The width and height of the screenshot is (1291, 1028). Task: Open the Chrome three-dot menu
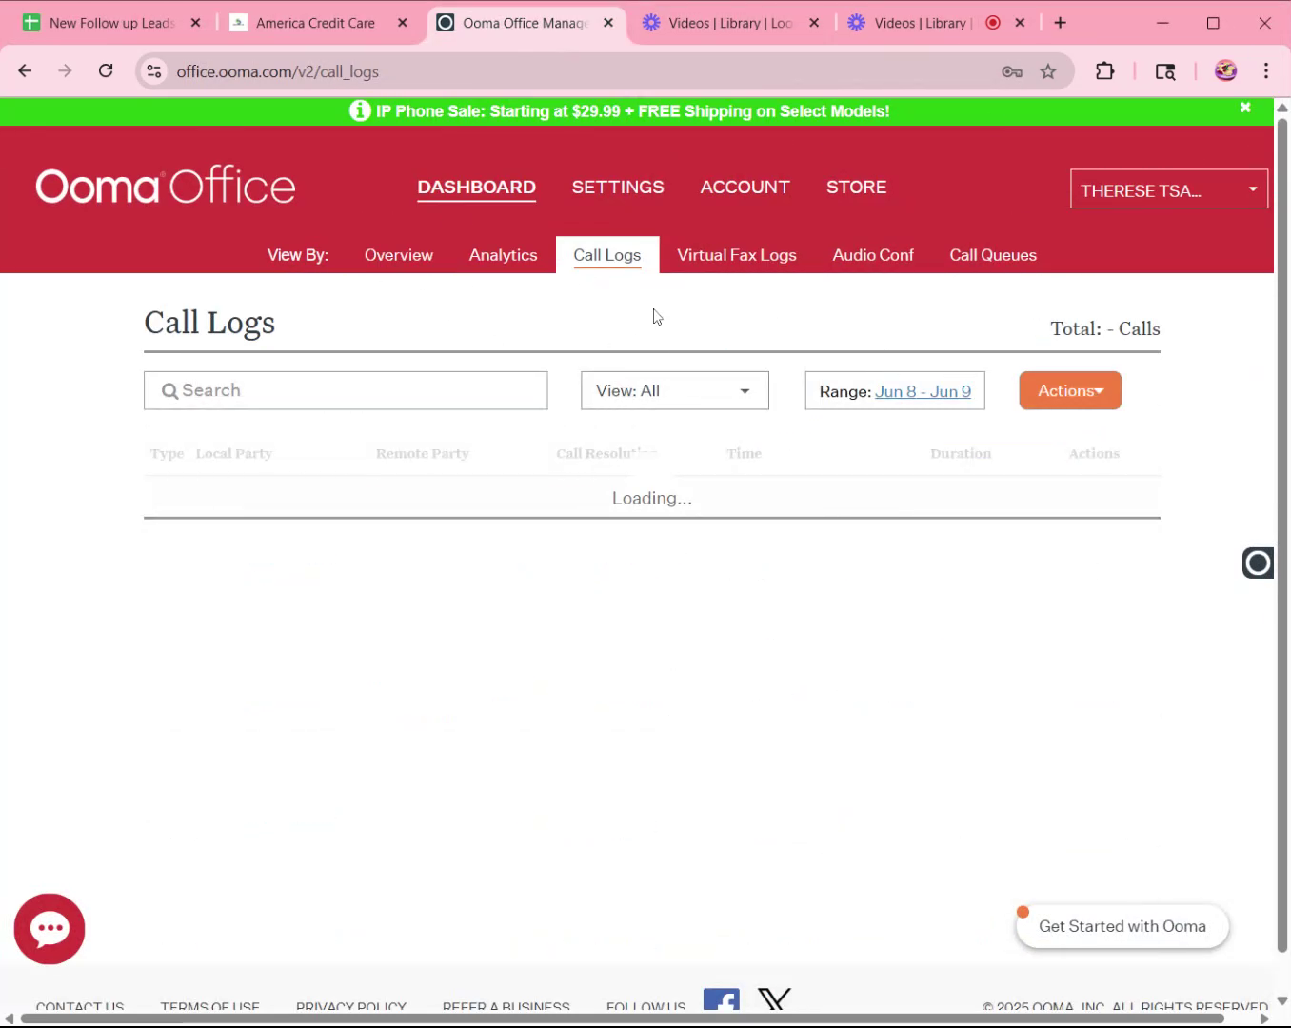tap(1266, 71)
